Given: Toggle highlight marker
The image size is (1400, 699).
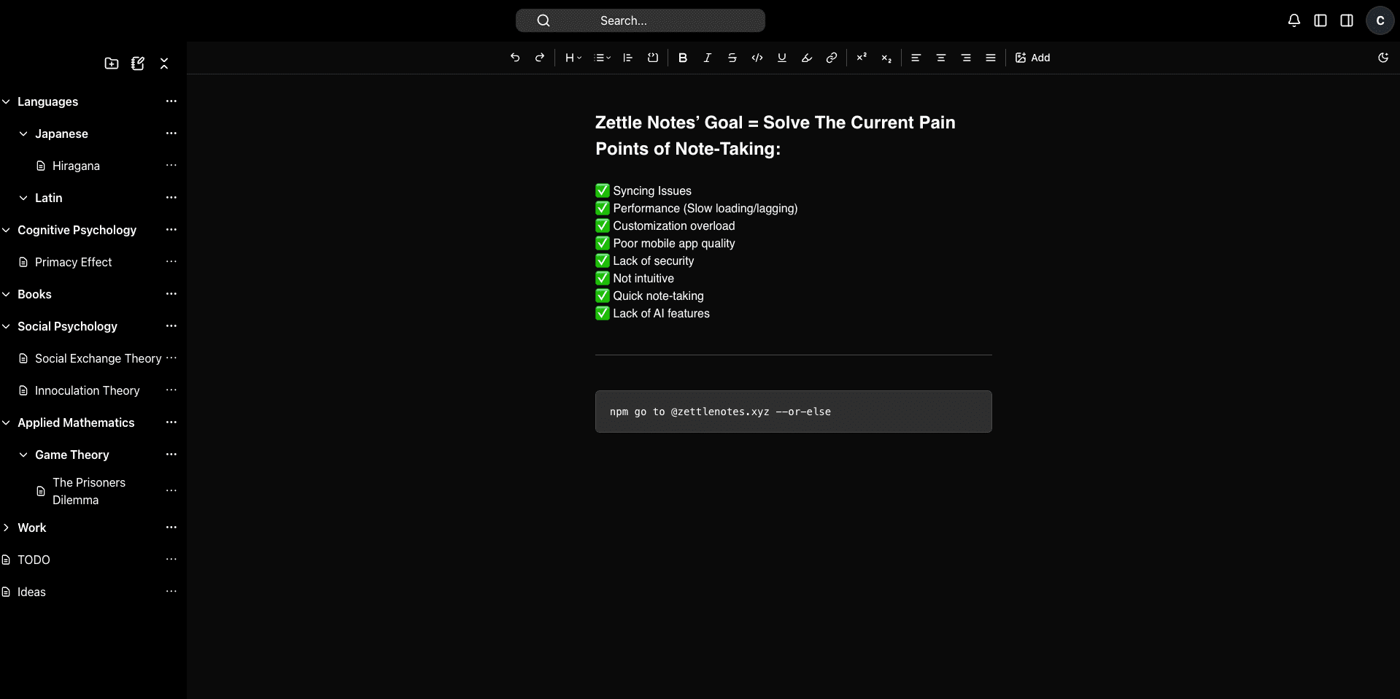Looking at the screenshot, I should click(x=807, y=58).
